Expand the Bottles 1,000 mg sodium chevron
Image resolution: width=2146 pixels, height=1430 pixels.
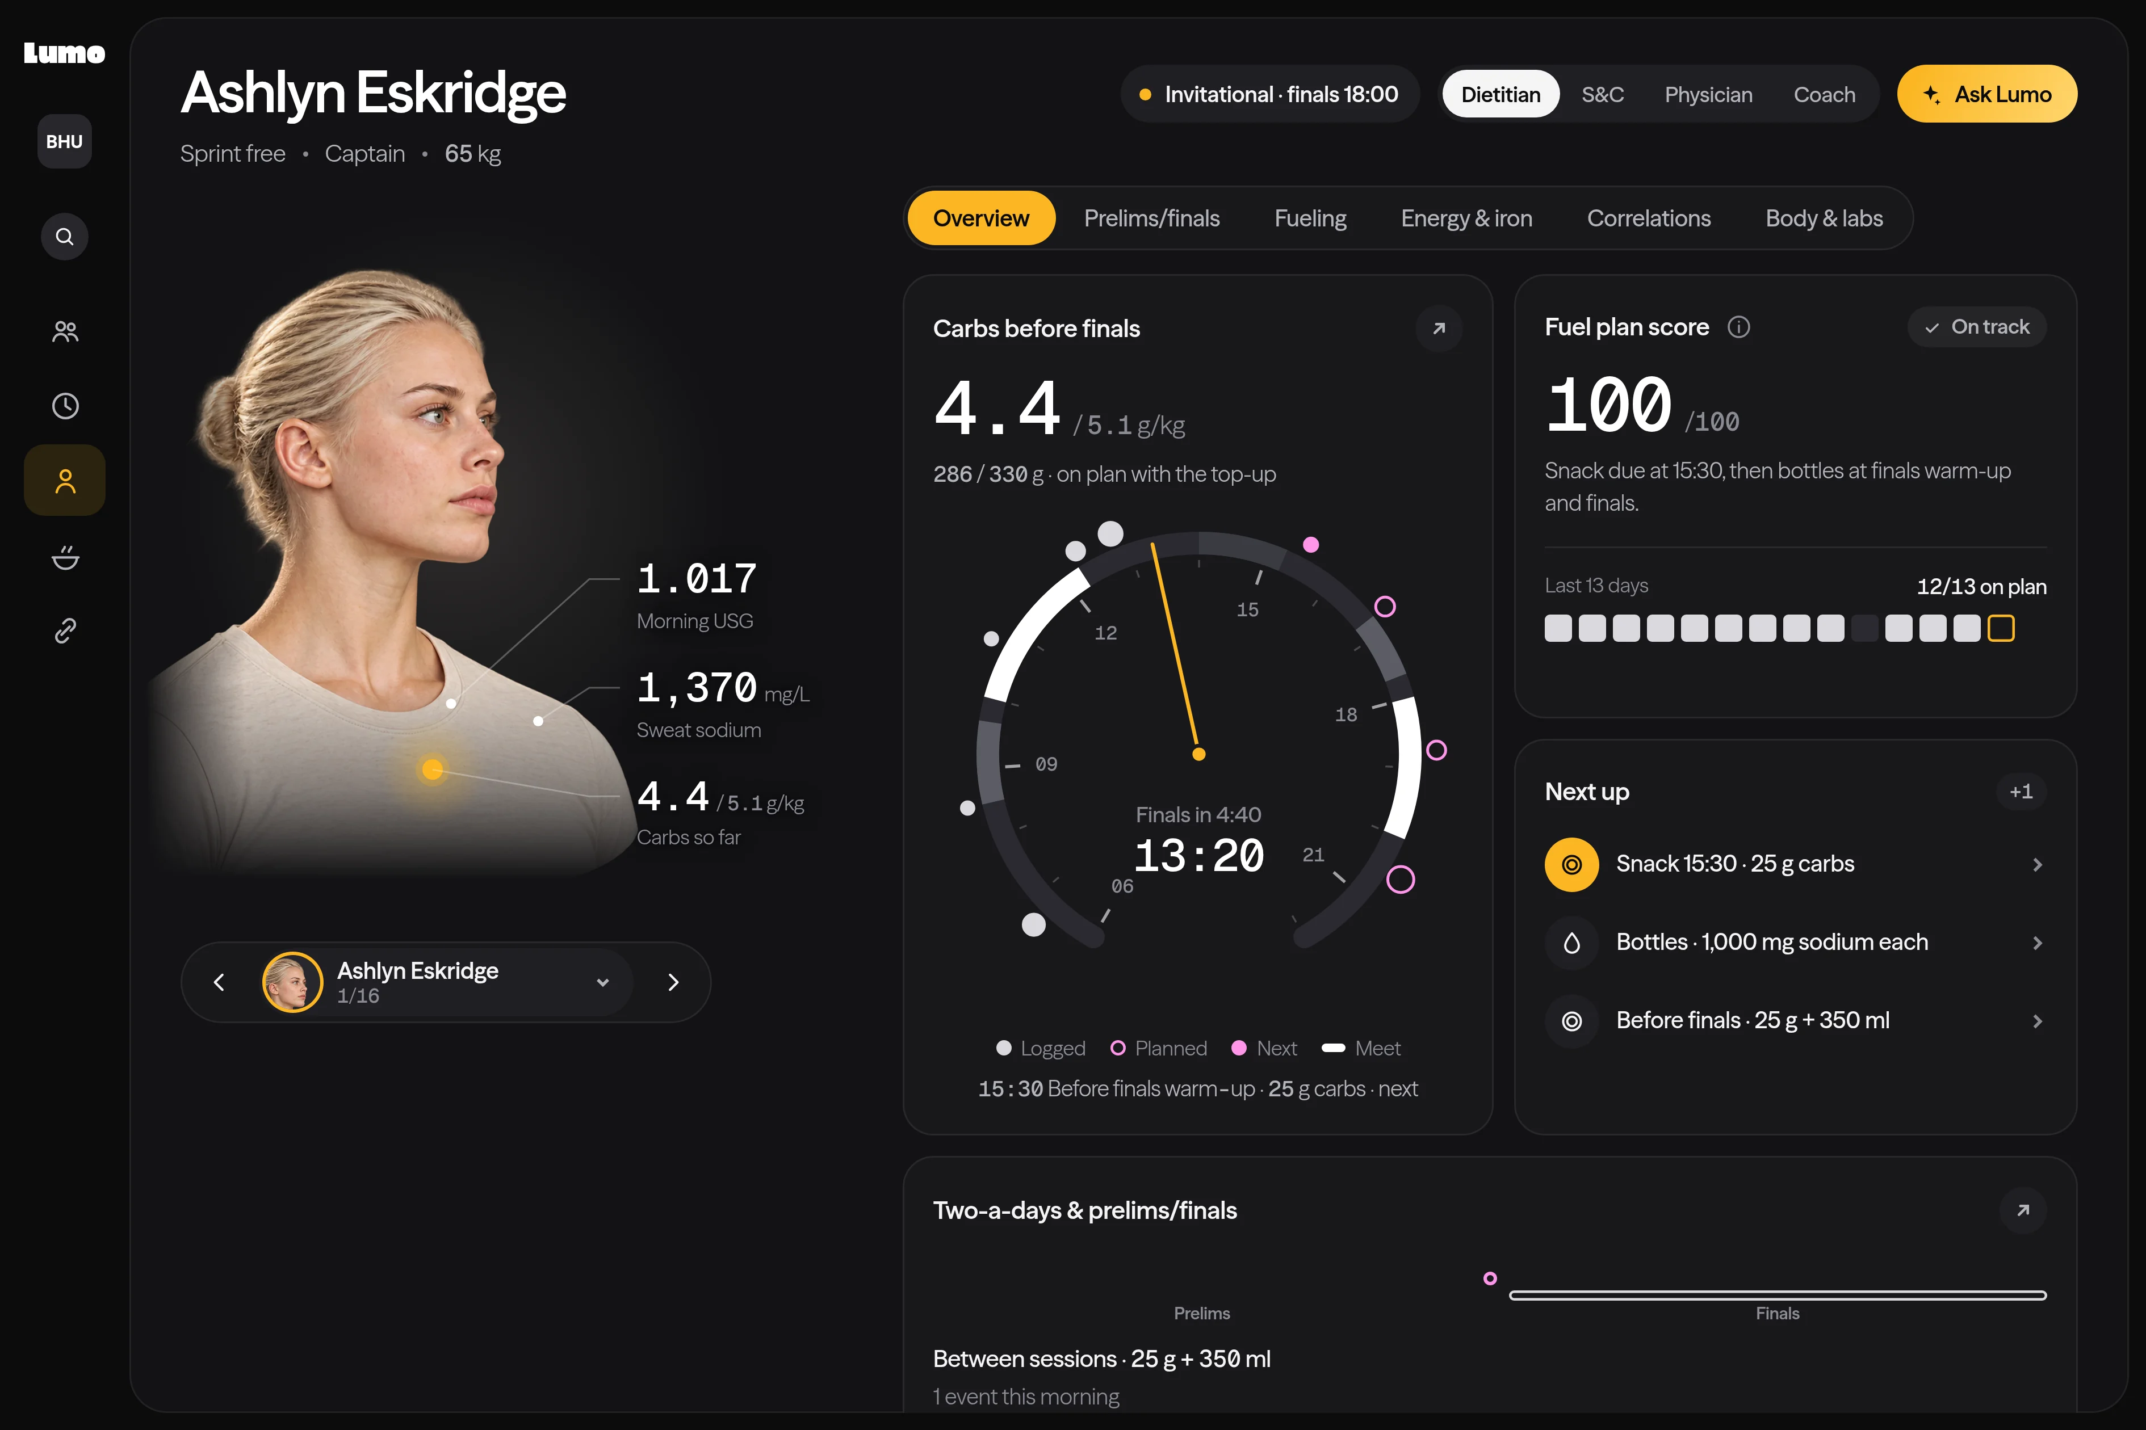(2038, 943)
